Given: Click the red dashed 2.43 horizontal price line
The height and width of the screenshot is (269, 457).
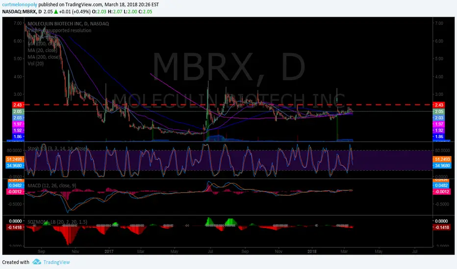Looking at the screenshot, I should [x=228, y=105].
